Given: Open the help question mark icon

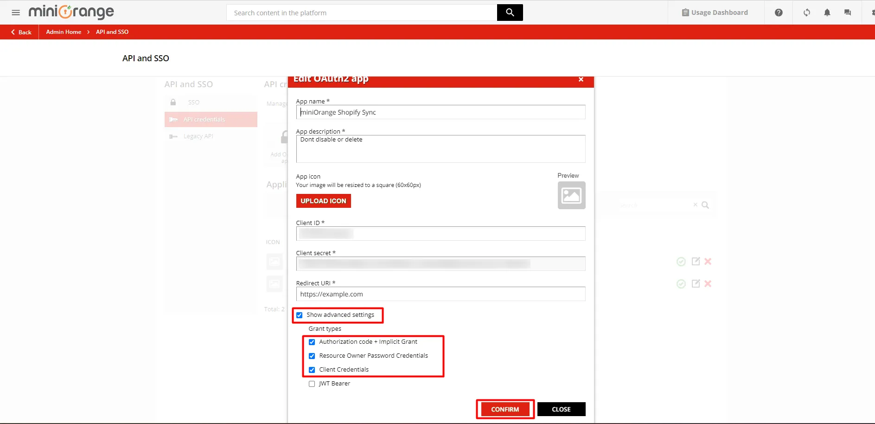Looking at the screenshot, I should (x=779, y=13).
